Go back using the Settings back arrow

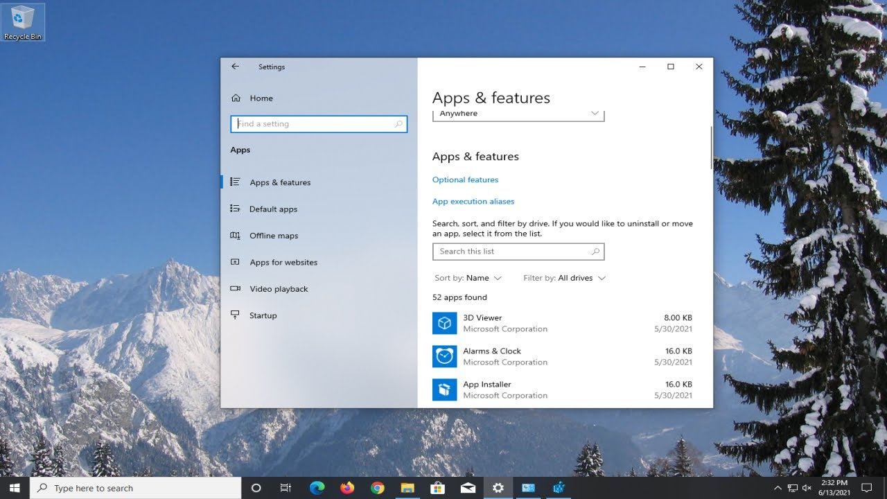[x=235, y=67]
